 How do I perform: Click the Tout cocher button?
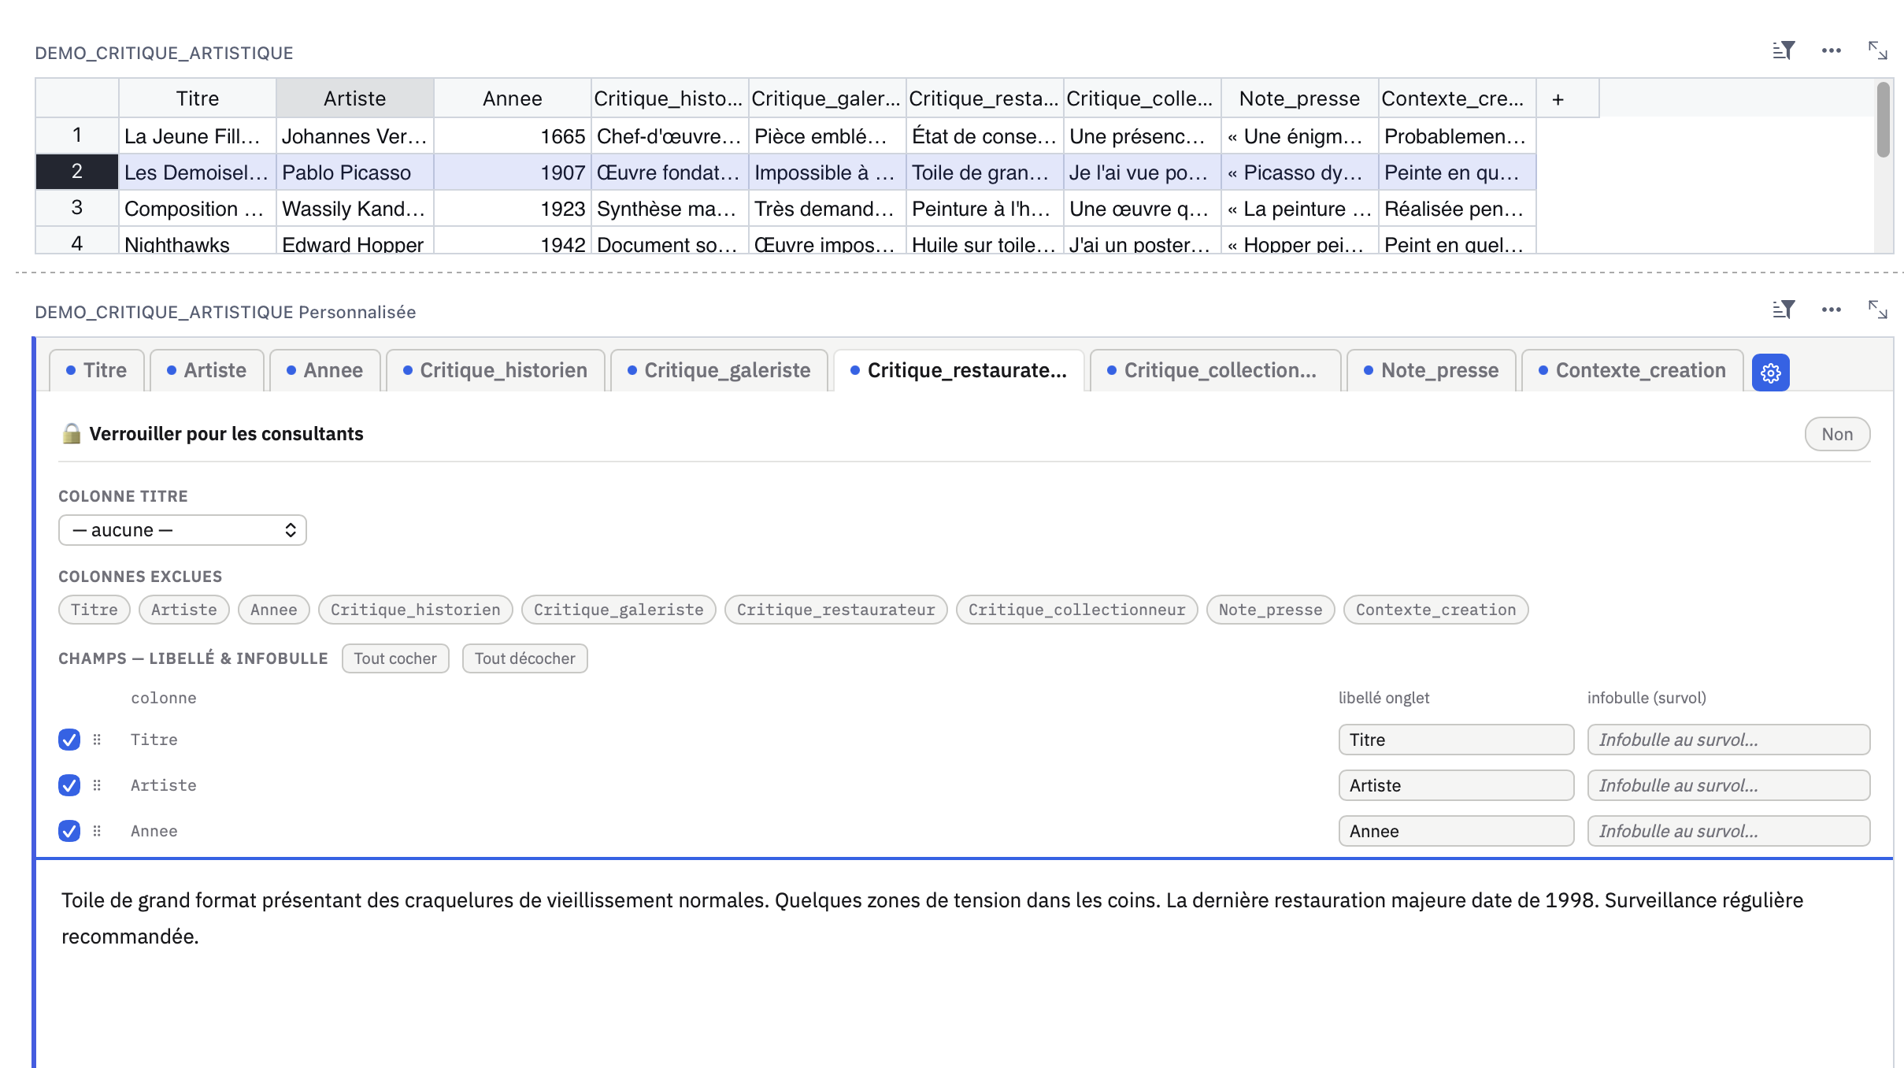point(395,658)
